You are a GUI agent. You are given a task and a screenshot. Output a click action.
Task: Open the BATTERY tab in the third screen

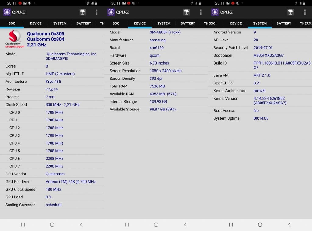284,23
